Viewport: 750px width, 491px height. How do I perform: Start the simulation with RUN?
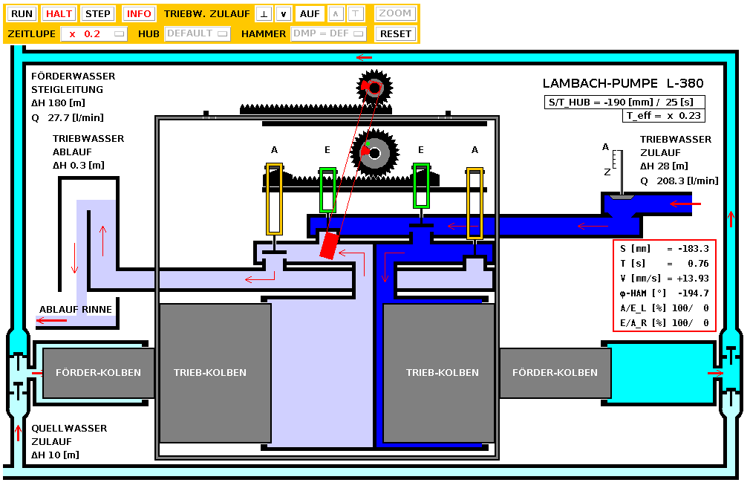22,14
